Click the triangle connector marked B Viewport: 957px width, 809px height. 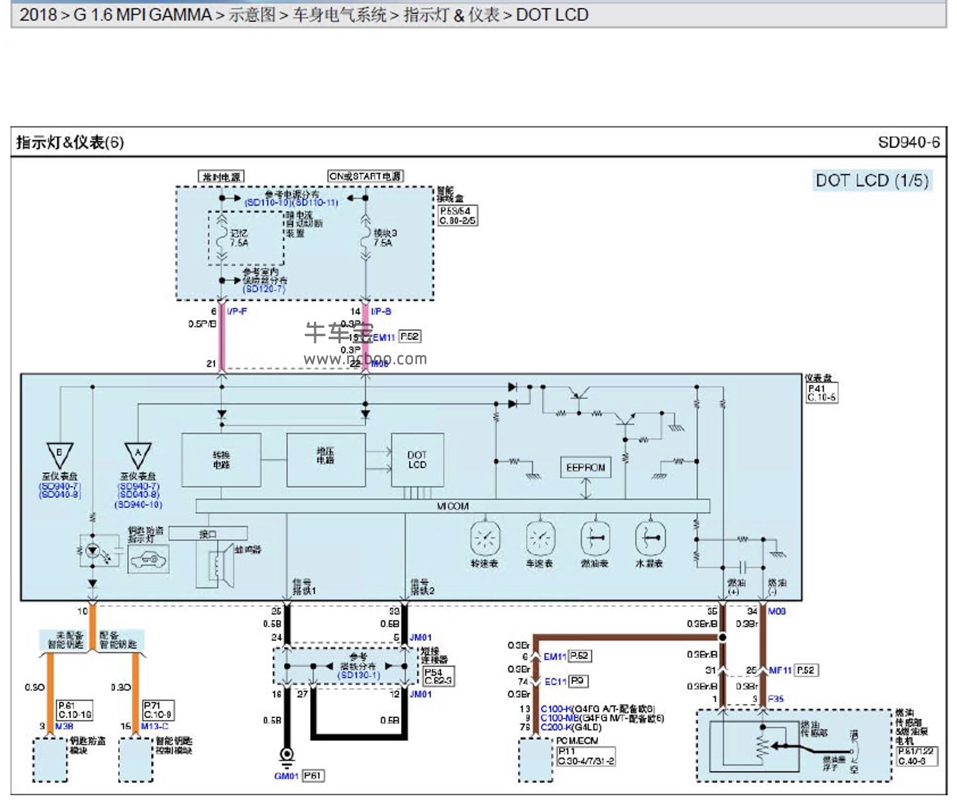59,456
